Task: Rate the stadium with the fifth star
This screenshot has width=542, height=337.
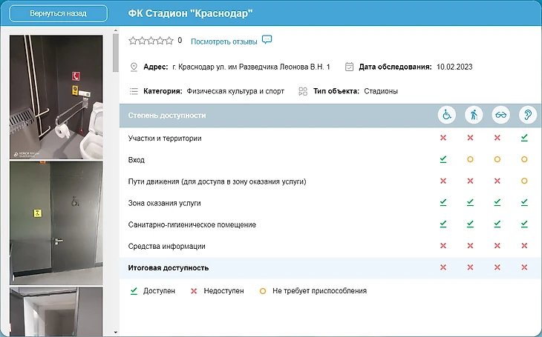Action: [170, 41]
